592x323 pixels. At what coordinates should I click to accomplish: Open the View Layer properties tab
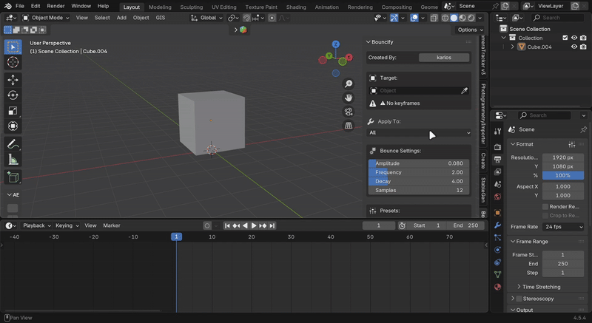click(x=497, y=171)
